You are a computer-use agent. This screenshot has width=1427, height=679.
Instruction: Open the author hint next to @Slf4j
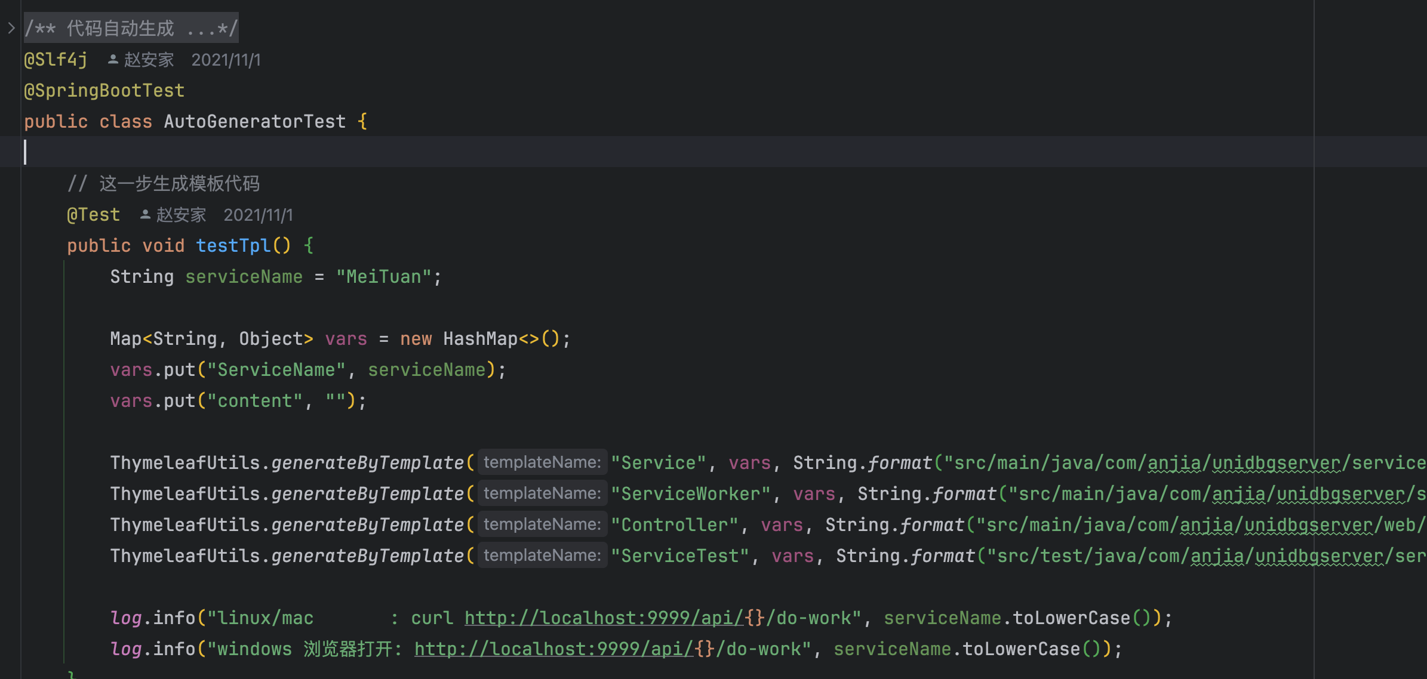pos(149,60)
